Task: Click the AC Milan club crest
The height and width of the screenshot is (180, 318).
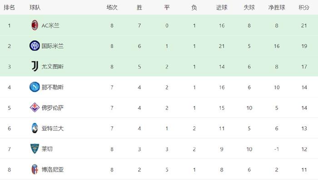Action: (x=35, y=25)
